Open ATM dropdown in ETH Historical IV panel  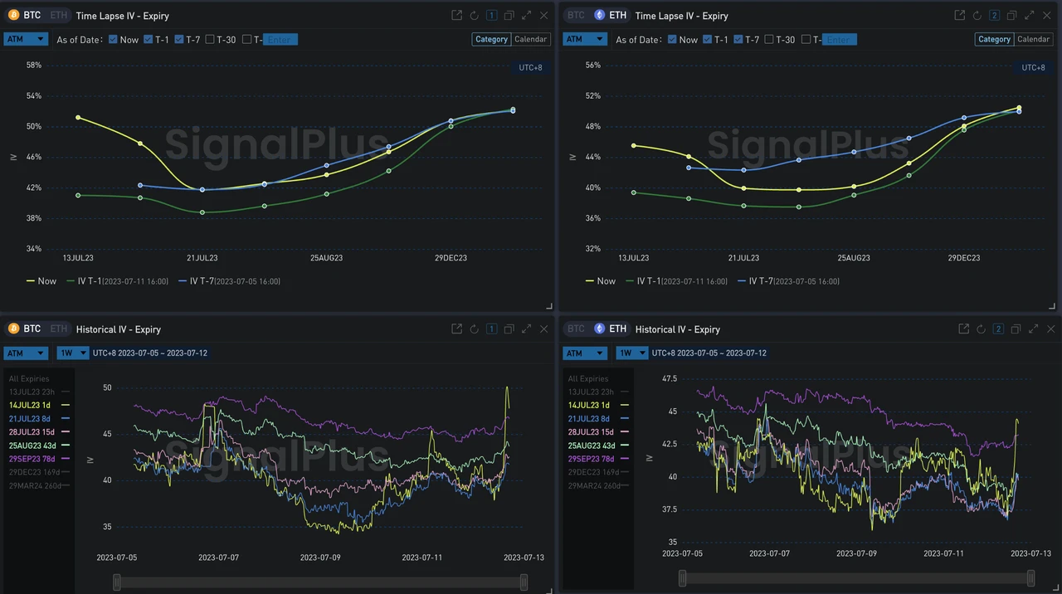pyautogui.click(x=585, y=353)
